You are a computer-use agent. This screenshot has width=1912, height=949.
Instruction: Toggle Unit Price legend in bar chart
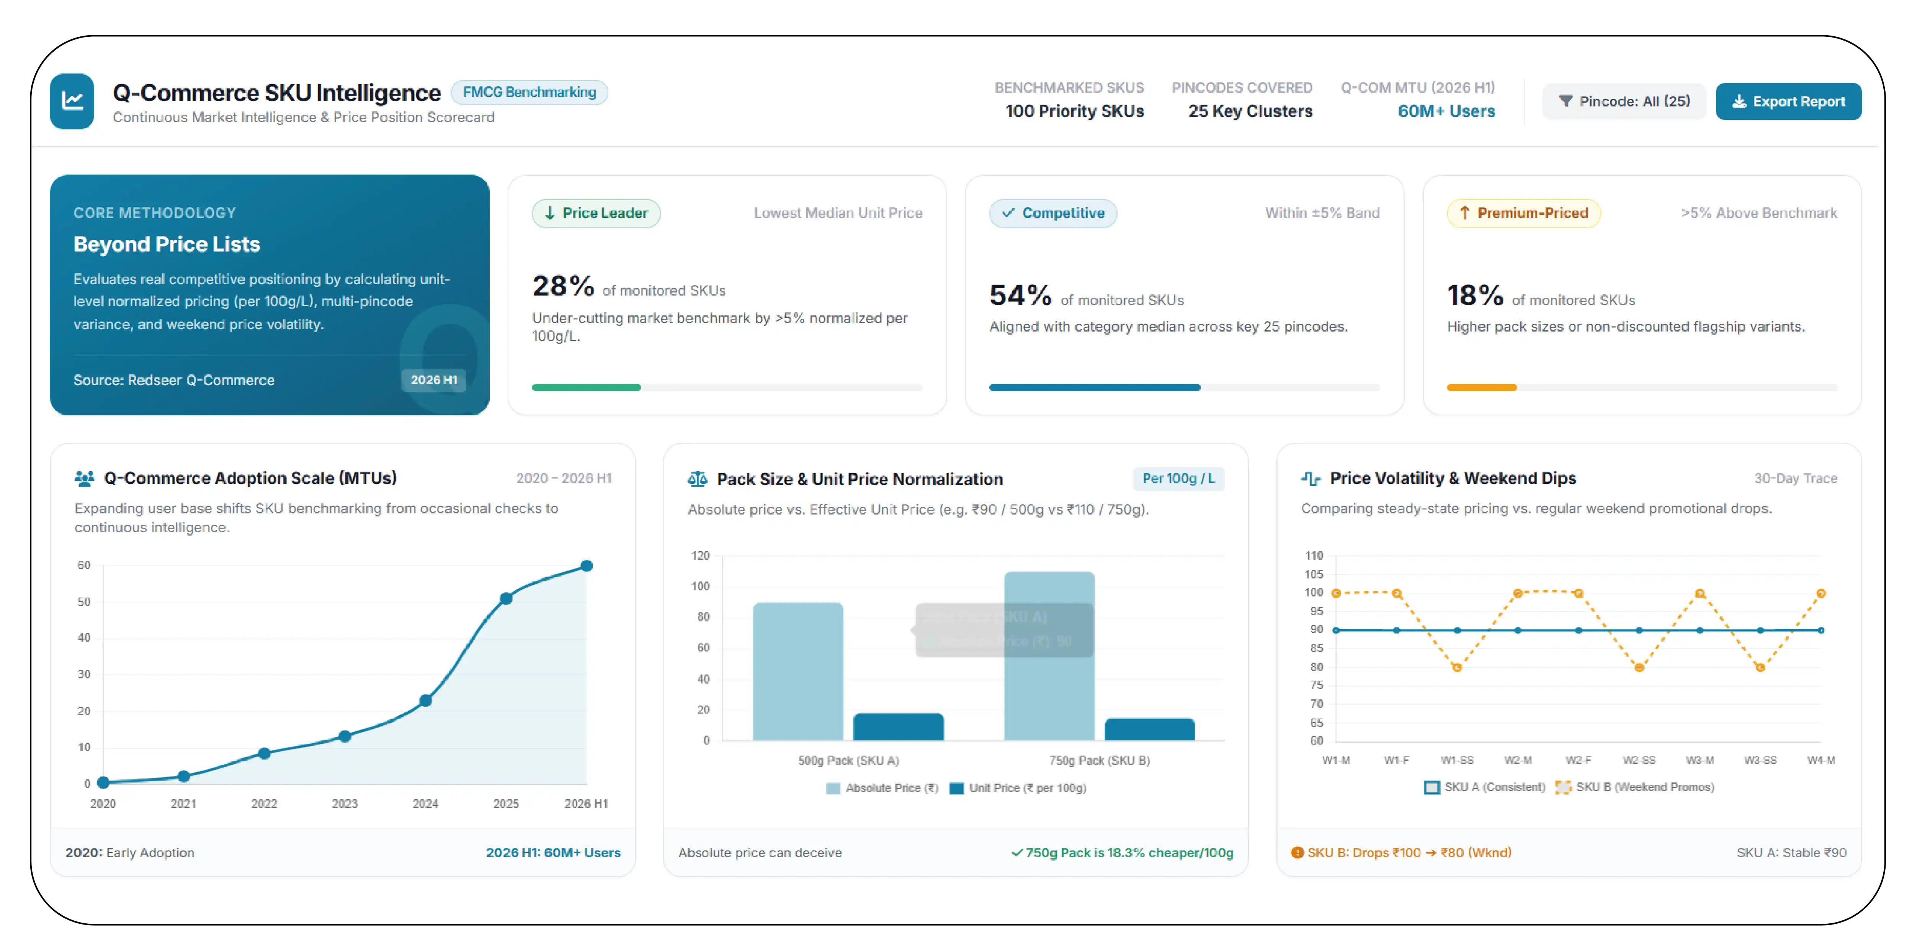[1018, 788]
